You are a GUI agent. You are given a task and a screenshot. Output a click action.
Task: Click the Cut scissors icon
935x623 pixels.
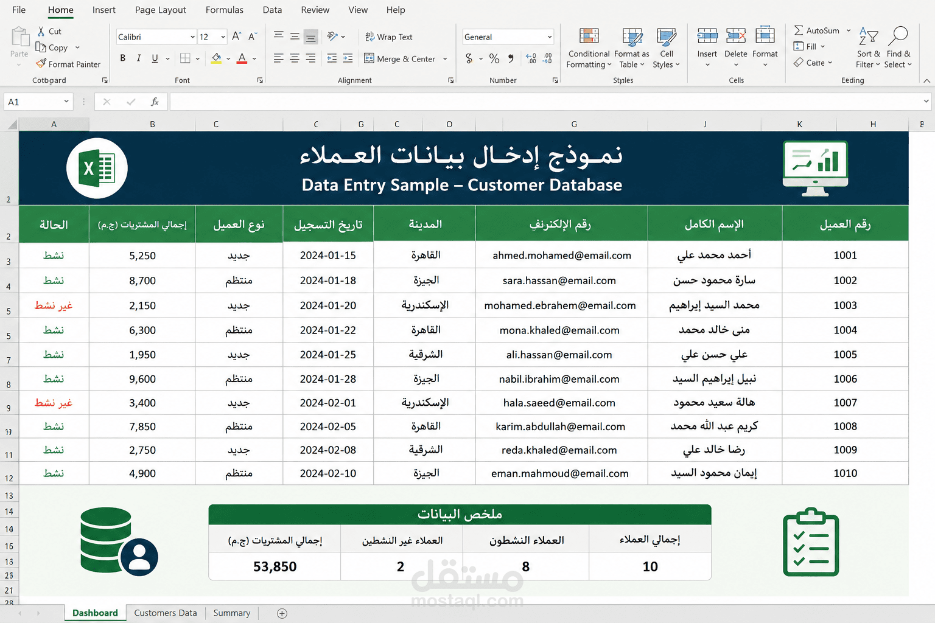[41, 31]
